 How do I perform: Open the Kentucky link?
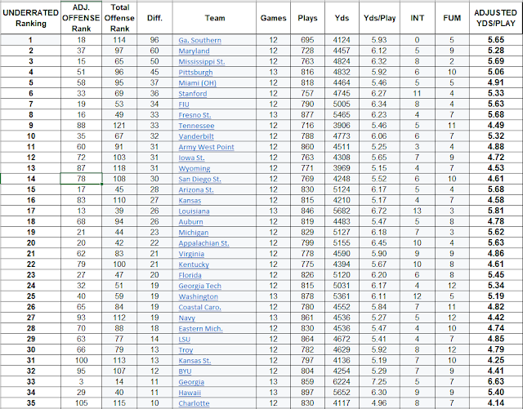(194, 265)
